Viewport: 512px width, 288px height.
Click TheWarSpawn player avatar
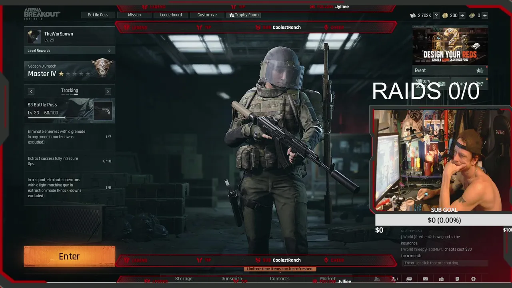click(x=34, y=37)
